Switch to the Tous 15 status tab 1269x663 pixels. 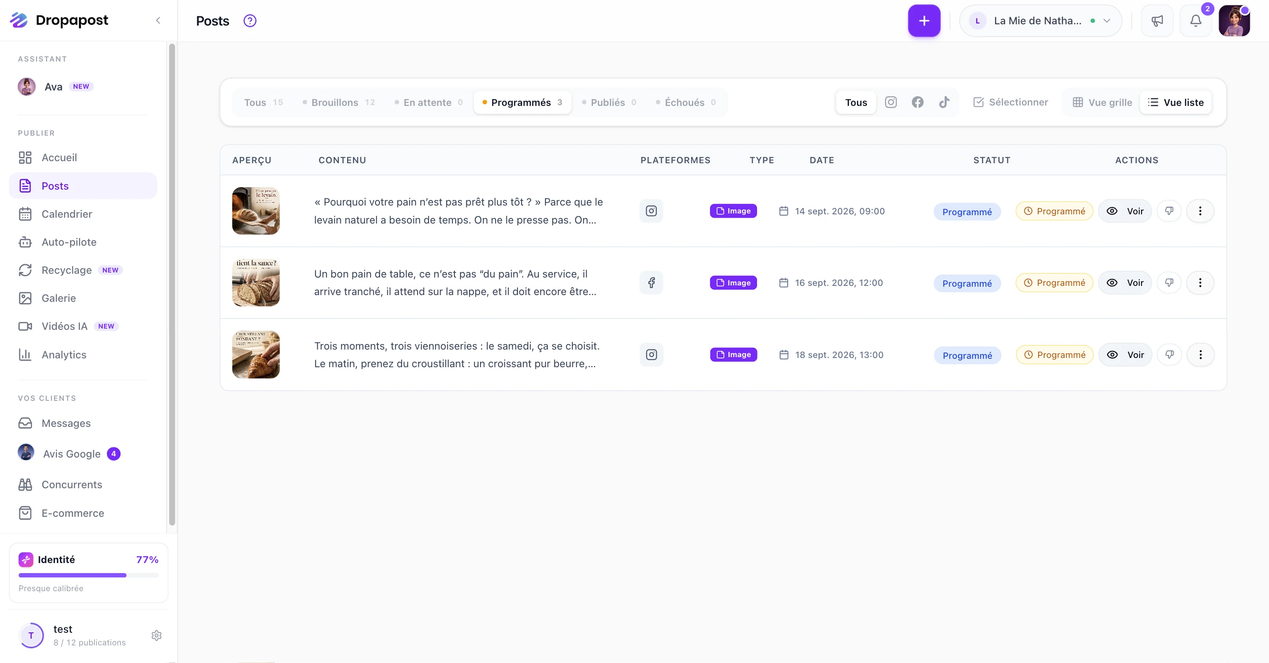pyautogui.click(x=264, y=102)
